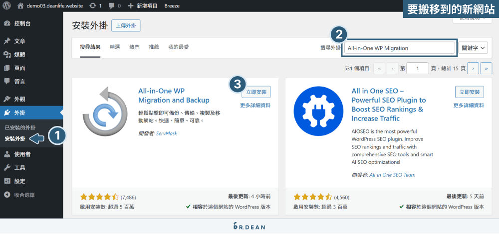Go to next page of results
499x234 pixels.
pos(473,68)
